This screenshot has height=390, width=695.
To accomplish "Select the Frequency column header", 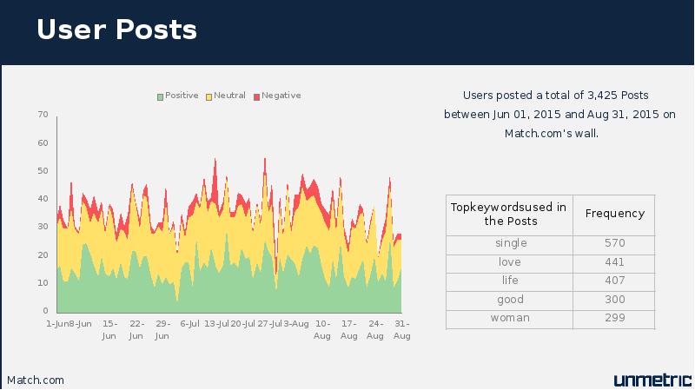I will (x=614, y=215).
